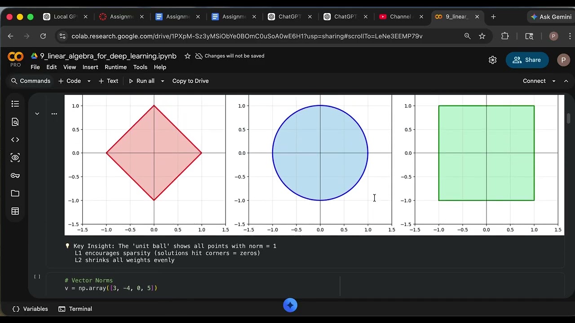
Task: Open the Chrome extensions puzzle icon
Action: pyautogui.click(x=505, y=36)
